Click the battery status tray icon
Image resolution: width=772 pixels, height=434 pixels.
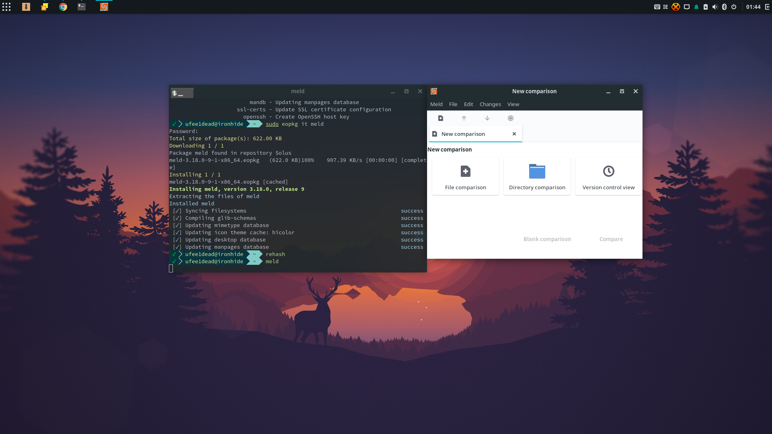[x=706, y=7]
